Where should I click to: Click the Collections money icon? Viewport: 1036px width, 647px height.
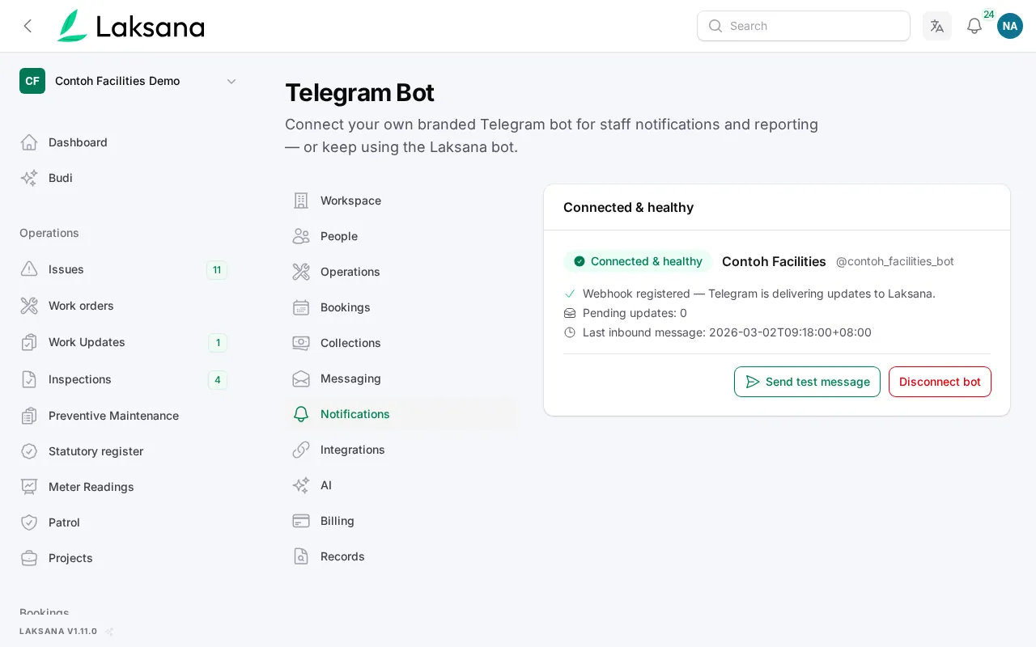pyautogui.click(x=301, y=343)
